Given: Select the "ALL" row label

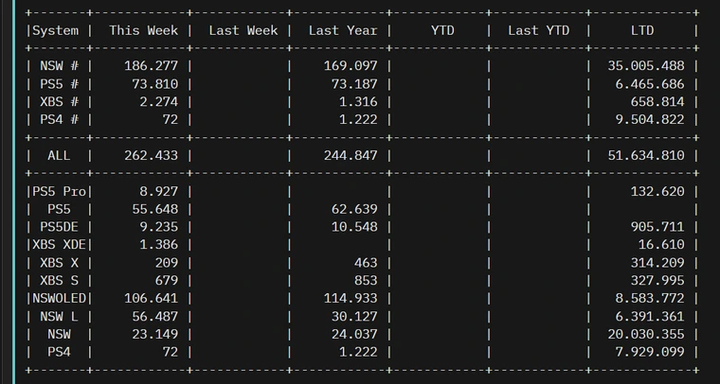Looking at the screenshot, I should (x=60, y=156).
